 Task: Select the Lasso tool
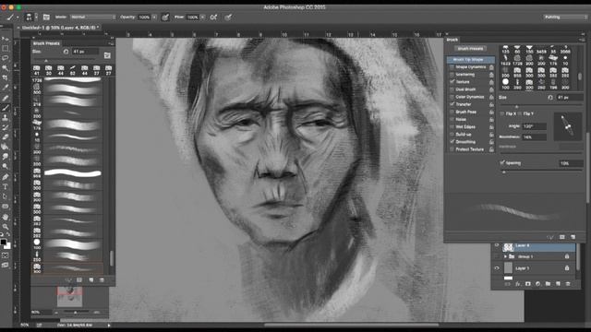click(x=5, y=58)
